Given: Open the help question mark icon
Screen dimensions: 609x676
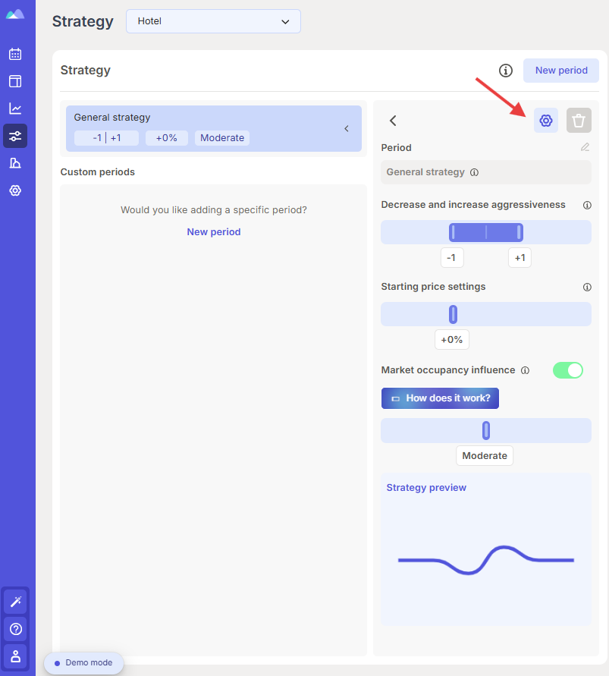Looking at the screenshot, I should click(15, 629).
